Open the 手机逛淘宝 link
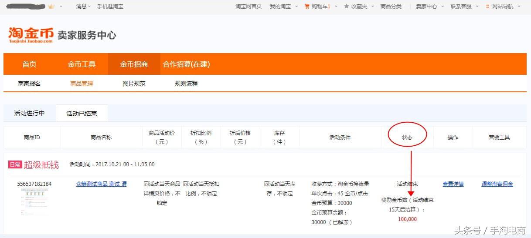Viewport: 531px width, 238px height. pos(110,7)
